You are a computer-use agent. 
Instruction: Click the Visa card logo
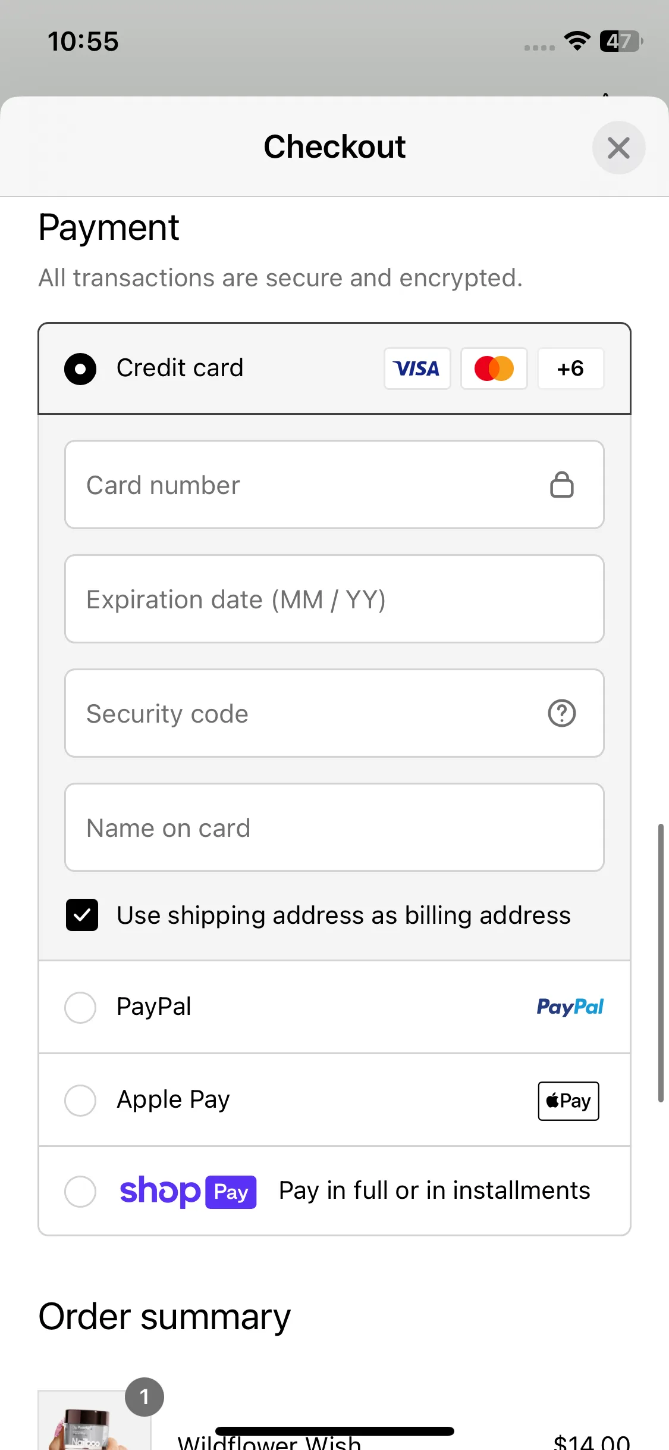coord(417,368)
